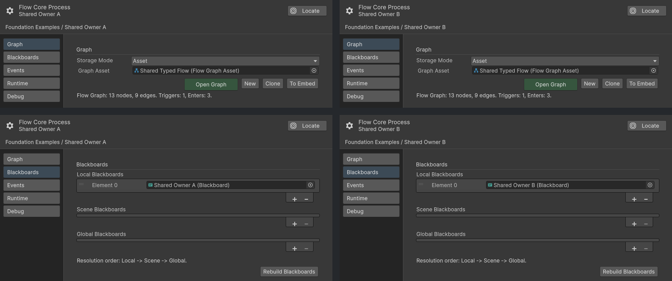Screen dimensions: 672x281
Task: Click Open Graph for Shared Owner B
Action: click(x=551, y=84)
